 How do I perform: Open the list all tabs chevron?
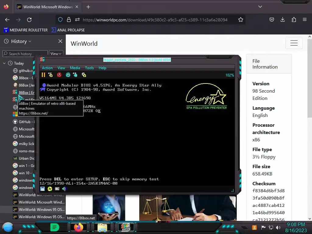[x=260, y=7]
